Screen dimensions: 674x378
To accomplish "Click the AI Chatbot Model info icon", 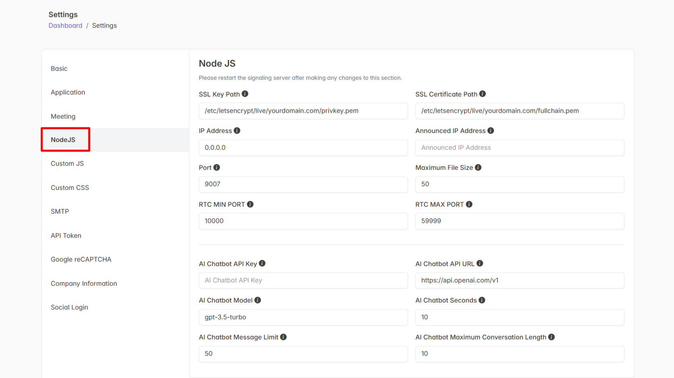I will pyautogui.click(x=257, y=300).
